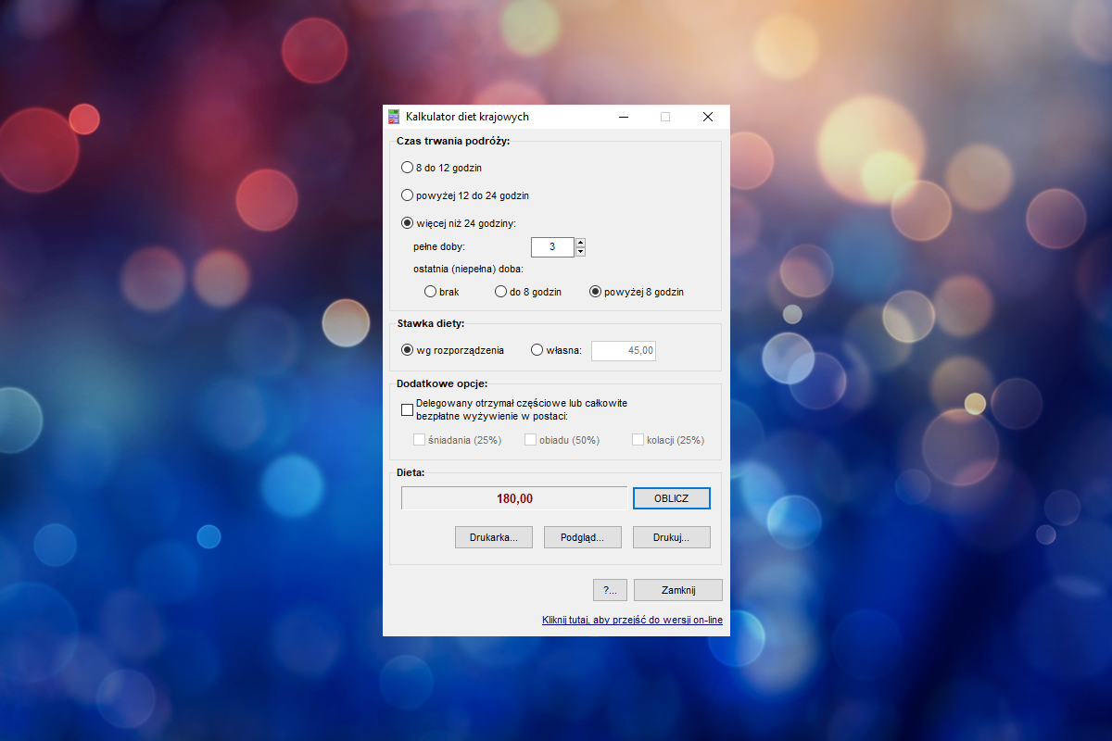Click the 'Kalkulator diet krajowych' title text

coord(467,117)
